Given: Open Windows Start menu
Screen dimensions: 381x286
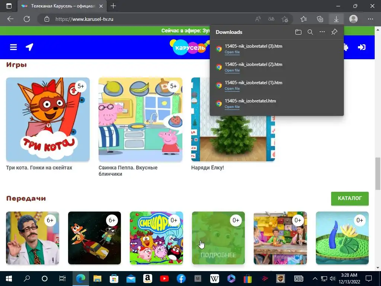Looking at the screenshot, I should (x=9, y=279).
